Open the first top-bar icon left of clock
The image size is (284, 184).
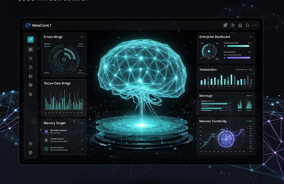[x=225, y=26]
